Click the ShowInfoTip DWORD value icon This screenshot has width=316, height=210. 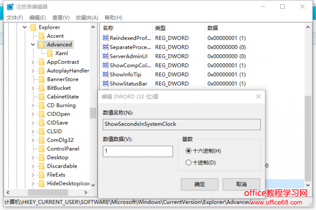(105, 74)
